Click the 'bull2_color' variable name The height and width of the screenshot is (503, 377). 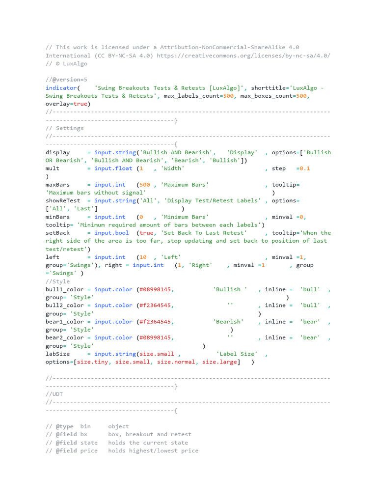64,306
